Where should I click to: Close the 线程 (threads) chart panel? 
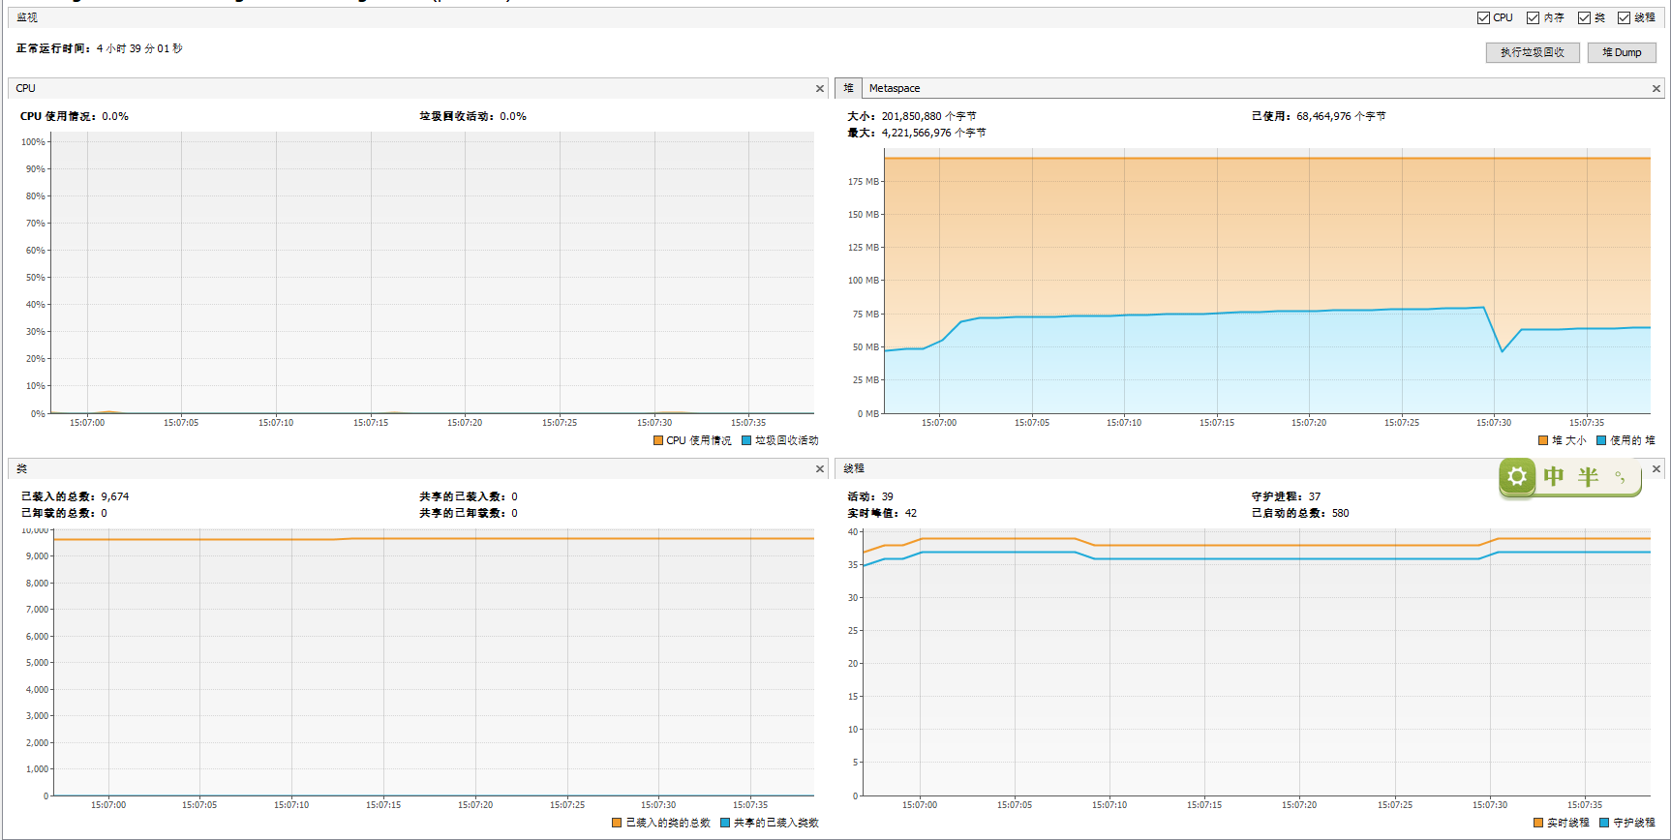point(1656,468)
